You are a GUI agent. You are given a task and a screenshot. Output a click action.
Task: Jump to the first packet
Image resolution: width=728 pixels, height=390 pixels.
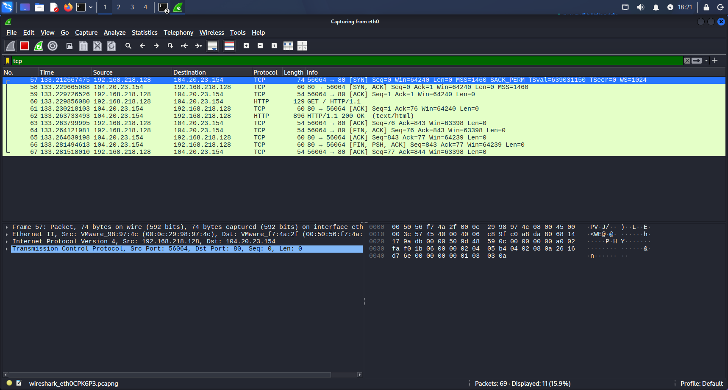coord(184,46)
